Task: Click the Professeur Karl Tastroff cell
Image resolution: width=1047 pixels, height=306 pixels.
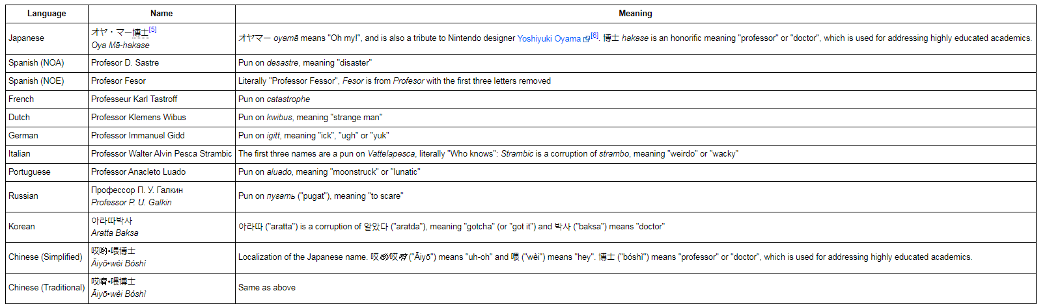Action: click(161, 99)
